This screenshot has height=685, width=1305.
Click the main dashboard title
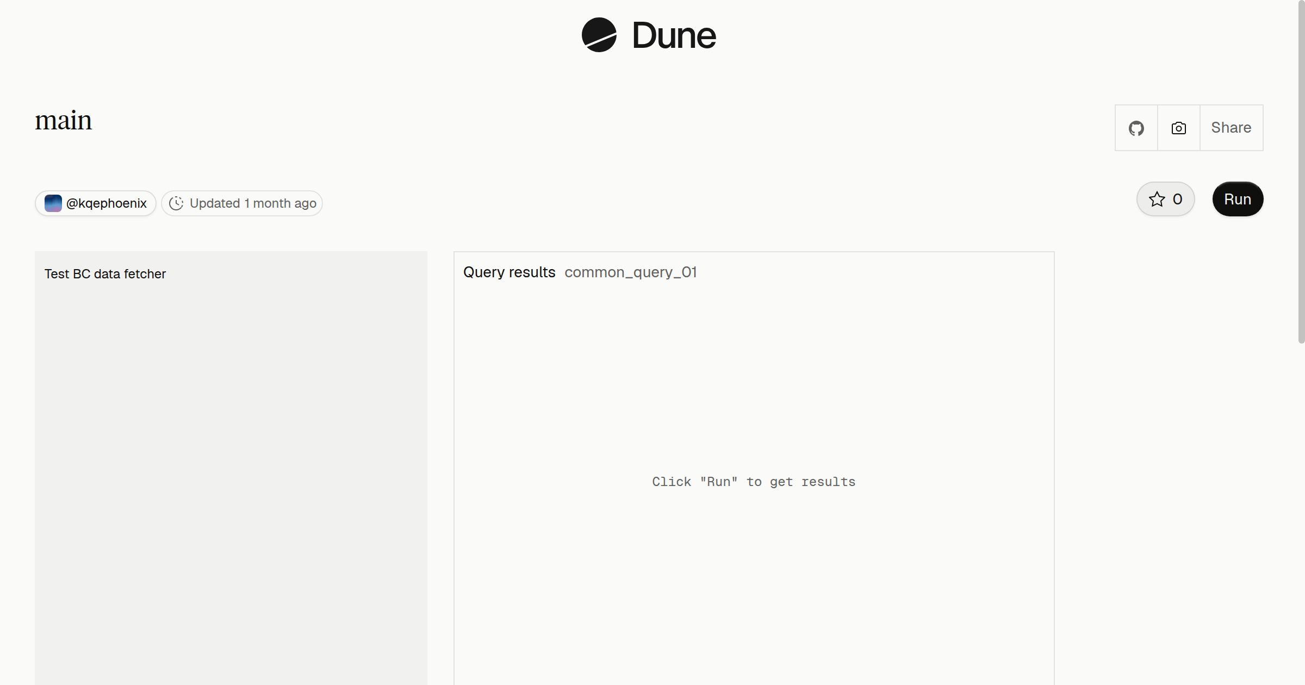(x=64, y=120)
